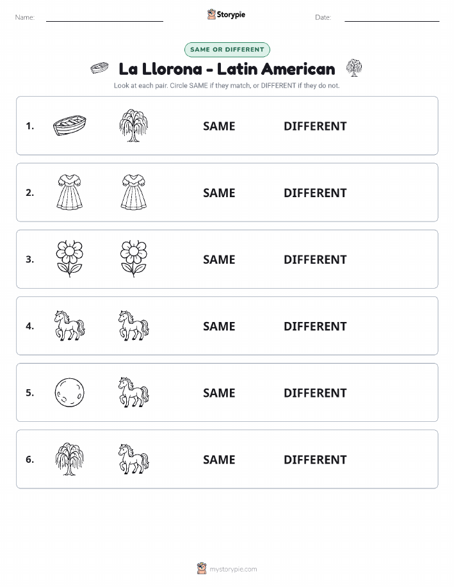
Task: Click the willow tree picture in row 1
Action: click(x=134, y=125)
